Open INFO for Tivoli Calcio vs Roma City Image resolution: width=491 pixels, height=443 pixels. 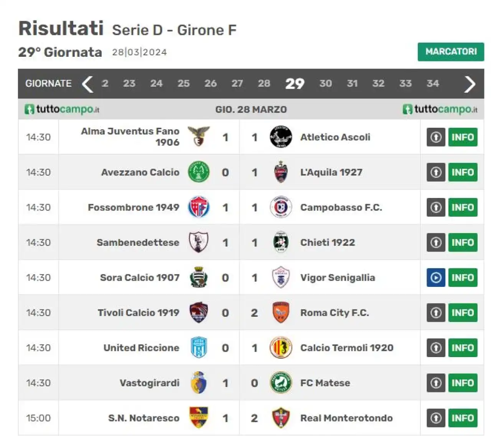point(463,313)
